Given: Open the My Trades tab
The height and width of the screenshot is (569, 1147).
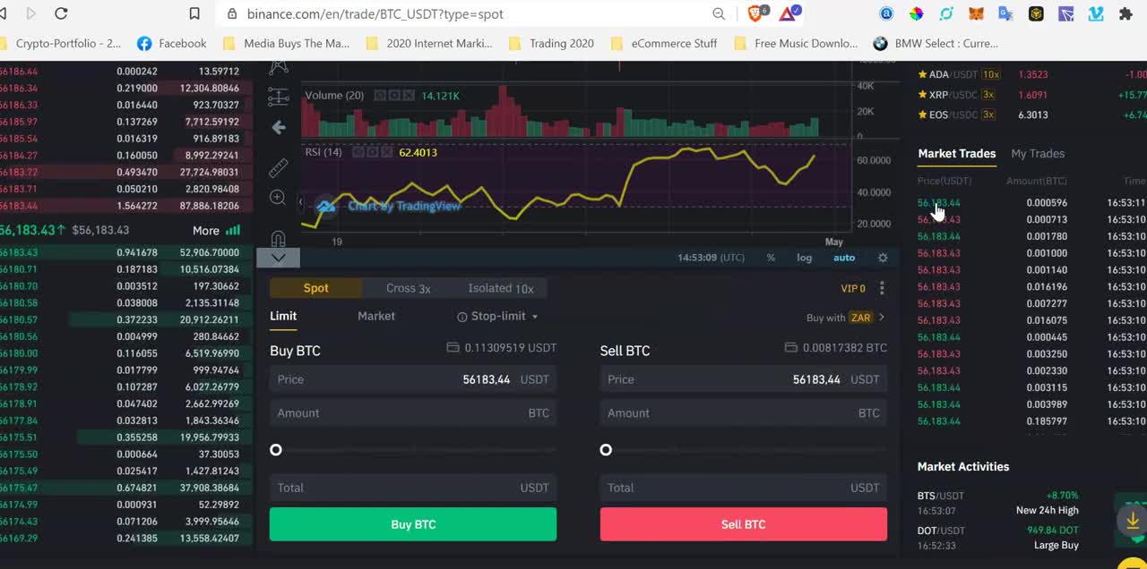Looking at the screenshot, I should point(1038,154).
